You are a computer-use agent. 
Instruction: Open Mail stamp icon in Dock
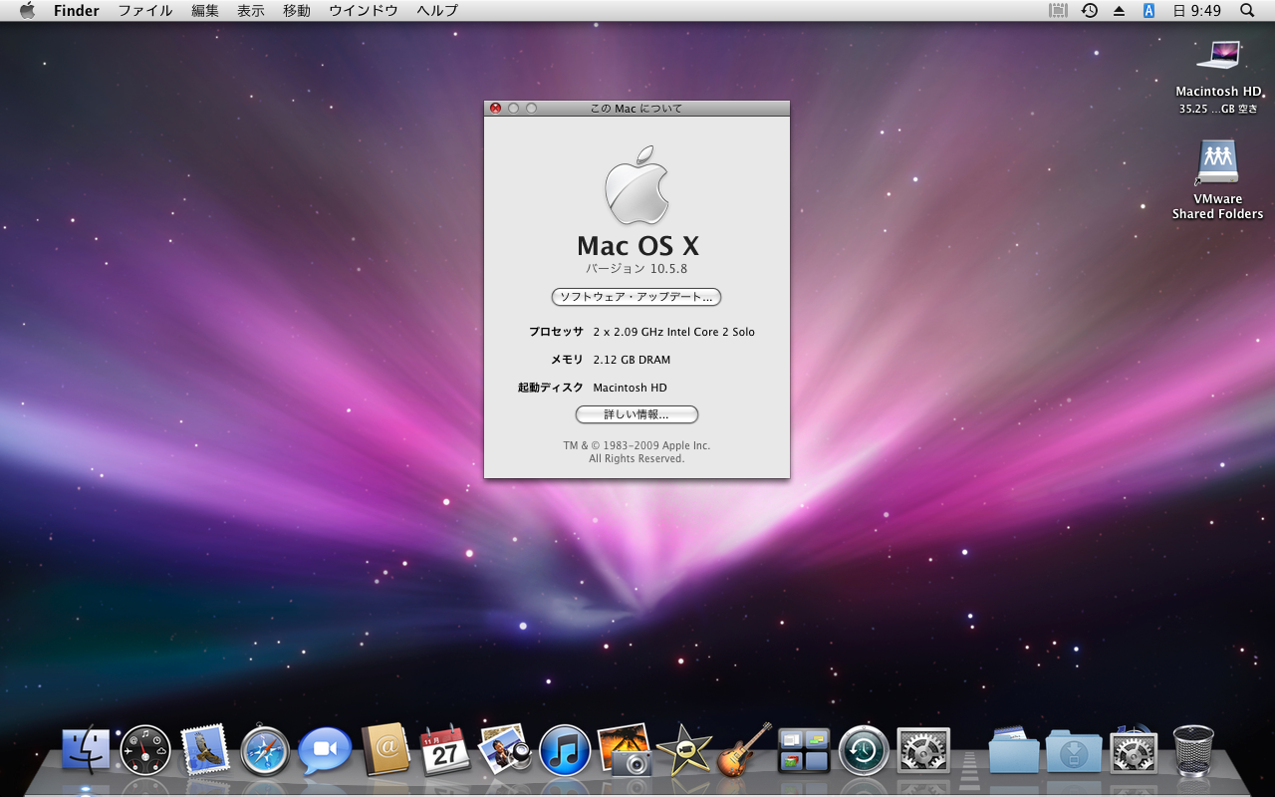(205, 750)
